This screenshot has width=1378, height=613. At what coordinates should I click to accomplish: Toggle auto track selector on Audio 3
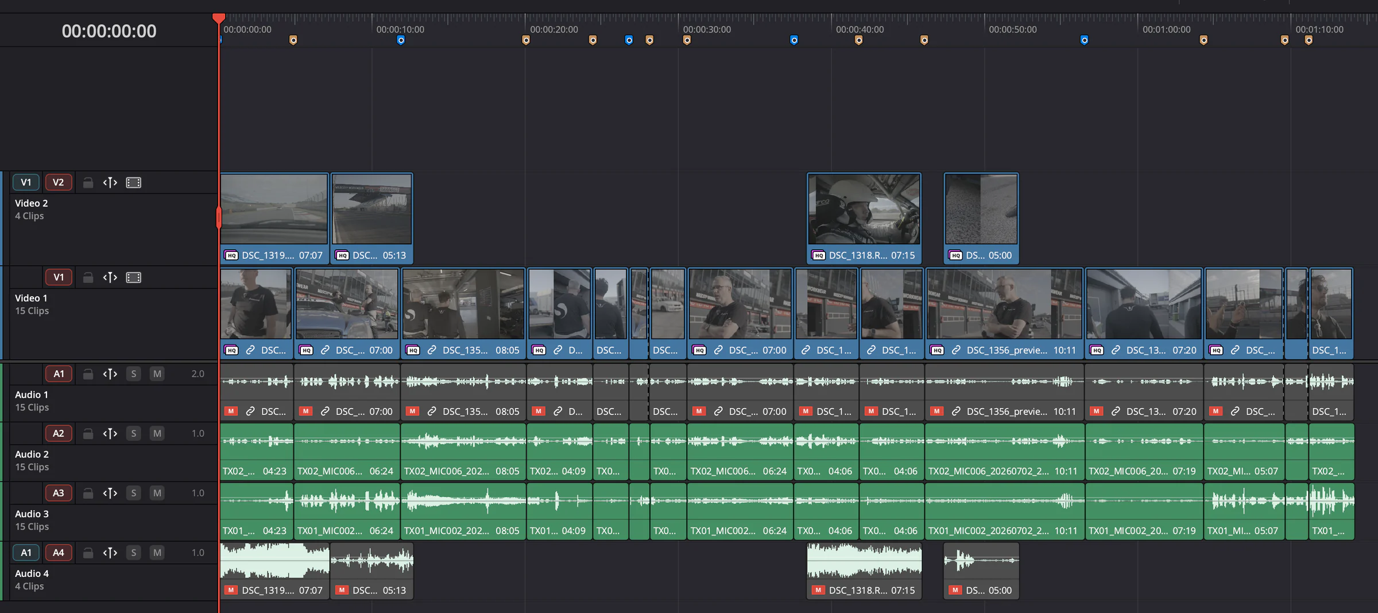click(110, 494)
